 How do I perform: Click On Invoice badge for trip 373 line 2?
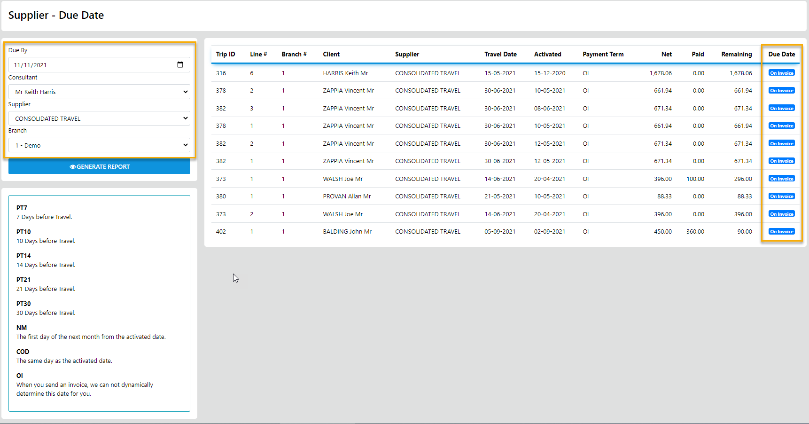[x=781, y=214]
